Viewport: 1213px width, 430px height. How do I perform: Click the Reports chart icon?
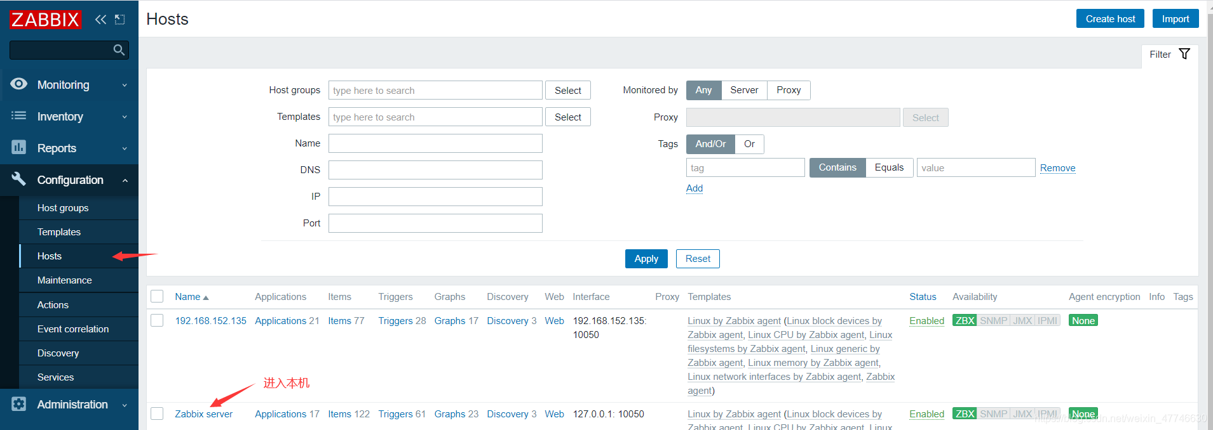pyautogui.click(x=19, y=147)
